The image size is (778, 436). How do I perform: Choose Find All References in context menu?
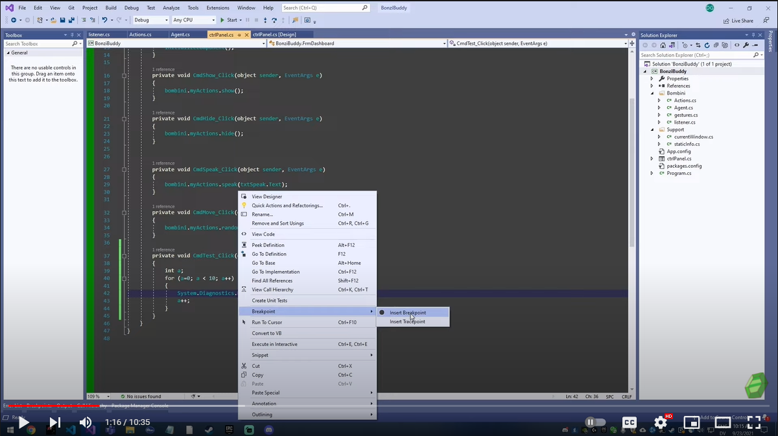coord(307,281)
